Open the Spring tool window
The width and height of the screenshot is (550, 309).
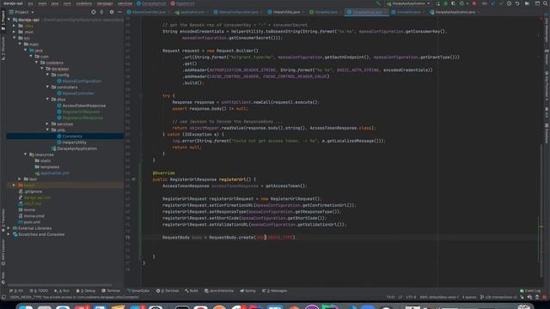[247, 291]
